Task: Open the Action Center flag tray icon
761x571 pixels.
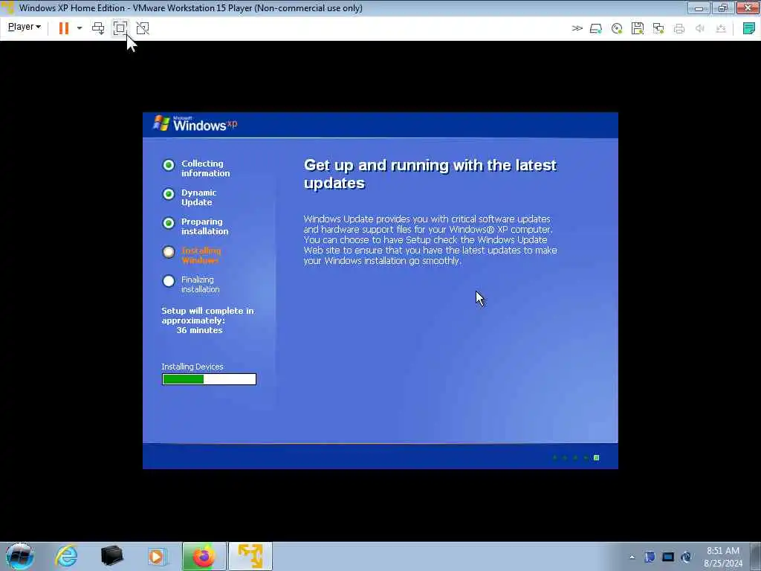Action: coord(650,557)
